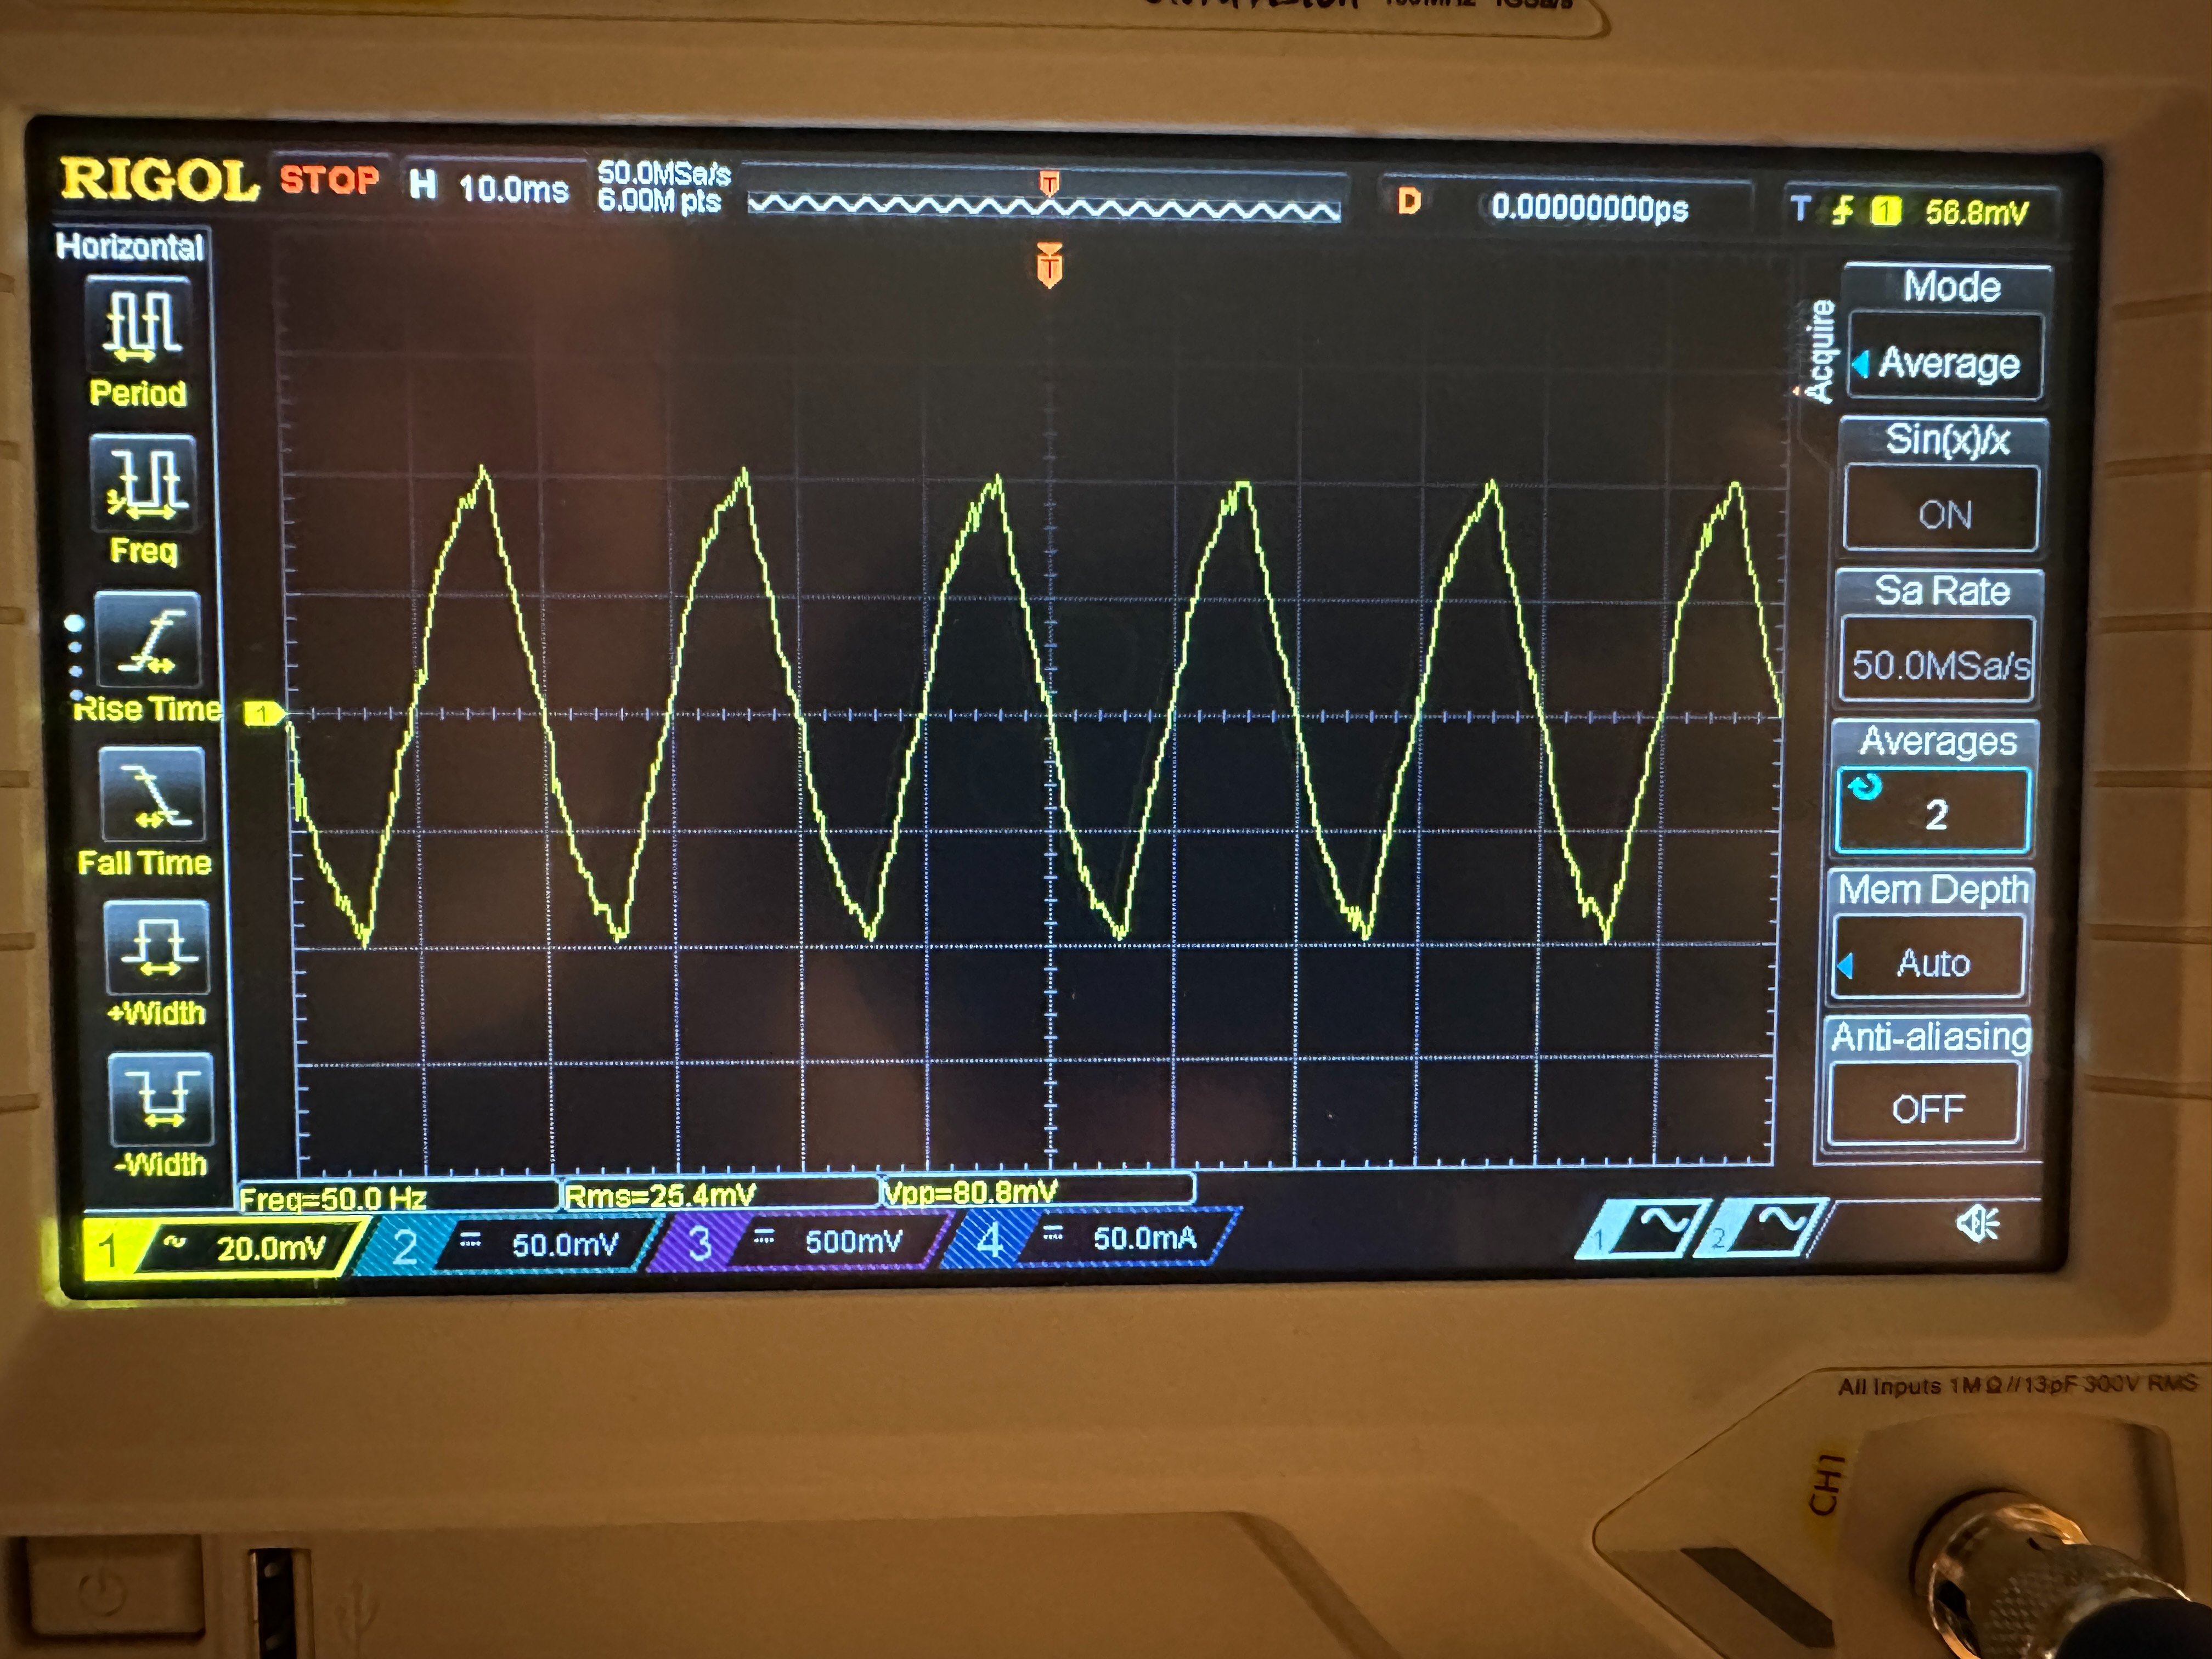Select the -Width measurement icon
2212x1659 pixels.
161,1099
